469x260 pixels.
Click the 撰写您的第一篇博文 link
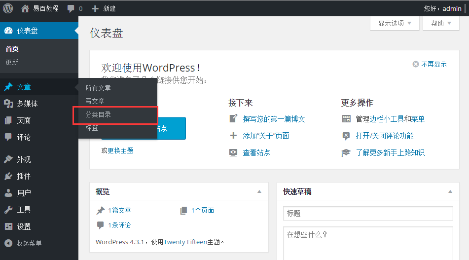tap(274, 119)
